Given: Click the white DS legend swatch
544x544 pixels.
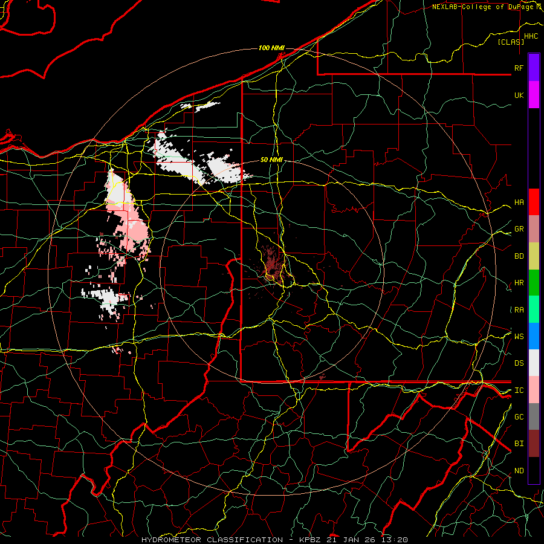Looking at the screenshot, I should (534, 363).
